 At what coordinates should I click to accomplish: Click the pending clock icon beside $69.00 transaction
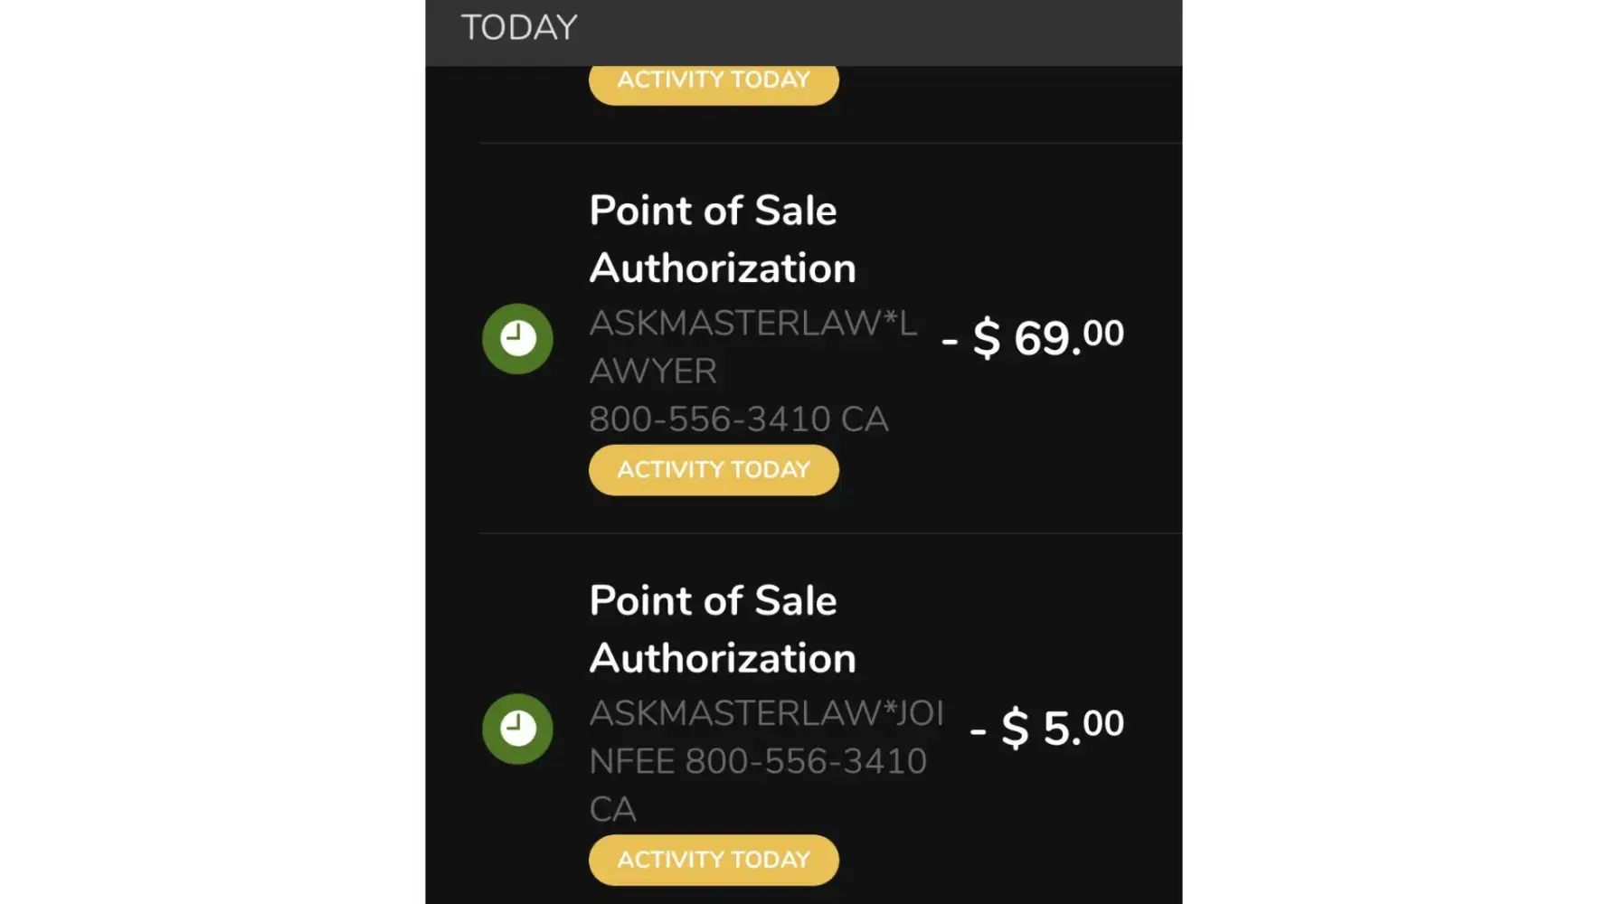517,339
